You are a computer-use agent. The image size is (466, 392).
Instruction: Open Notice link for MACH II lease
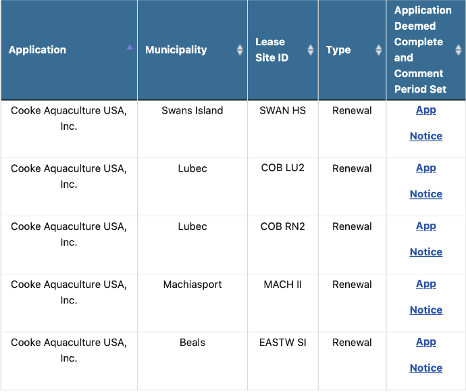click(x=426, y=310)
